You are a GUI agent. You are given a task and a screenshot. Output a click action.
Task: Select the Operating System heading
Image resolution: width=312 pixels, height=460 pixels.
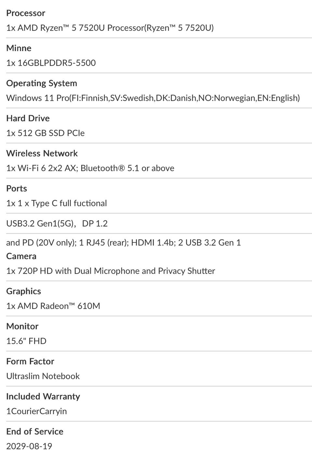[42, 83]
